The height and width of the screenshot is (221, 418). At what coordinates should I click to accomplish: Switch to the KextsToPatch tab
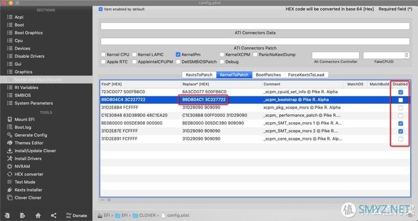click(199, 75)
